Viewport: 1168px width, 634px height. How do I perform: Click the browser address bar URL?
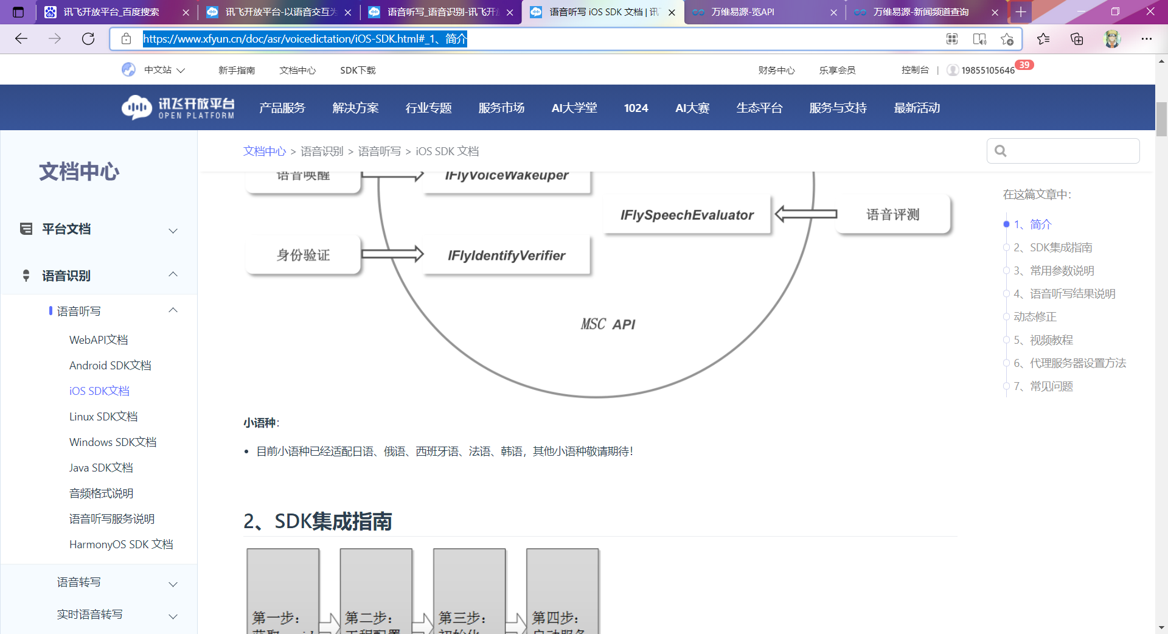(x=305, y=39)
